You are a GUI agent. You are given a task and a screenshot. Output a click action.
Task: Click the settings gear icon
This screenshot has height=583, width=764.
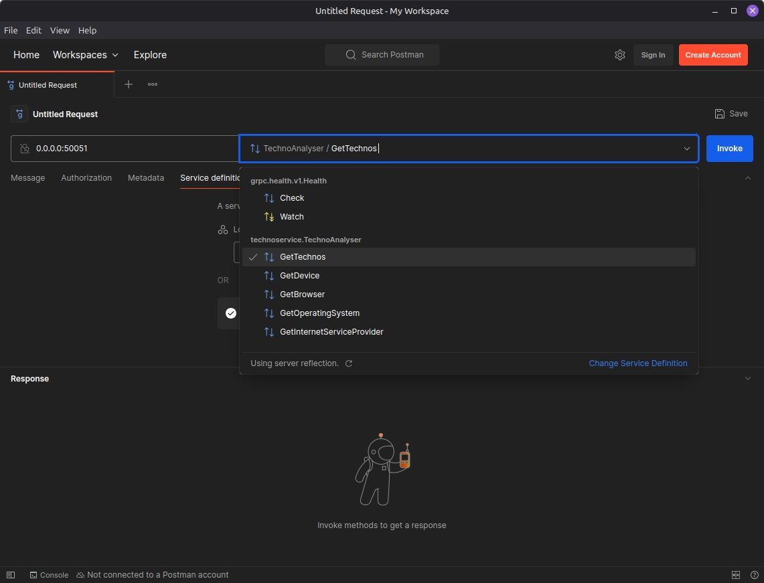pos(619,55)
